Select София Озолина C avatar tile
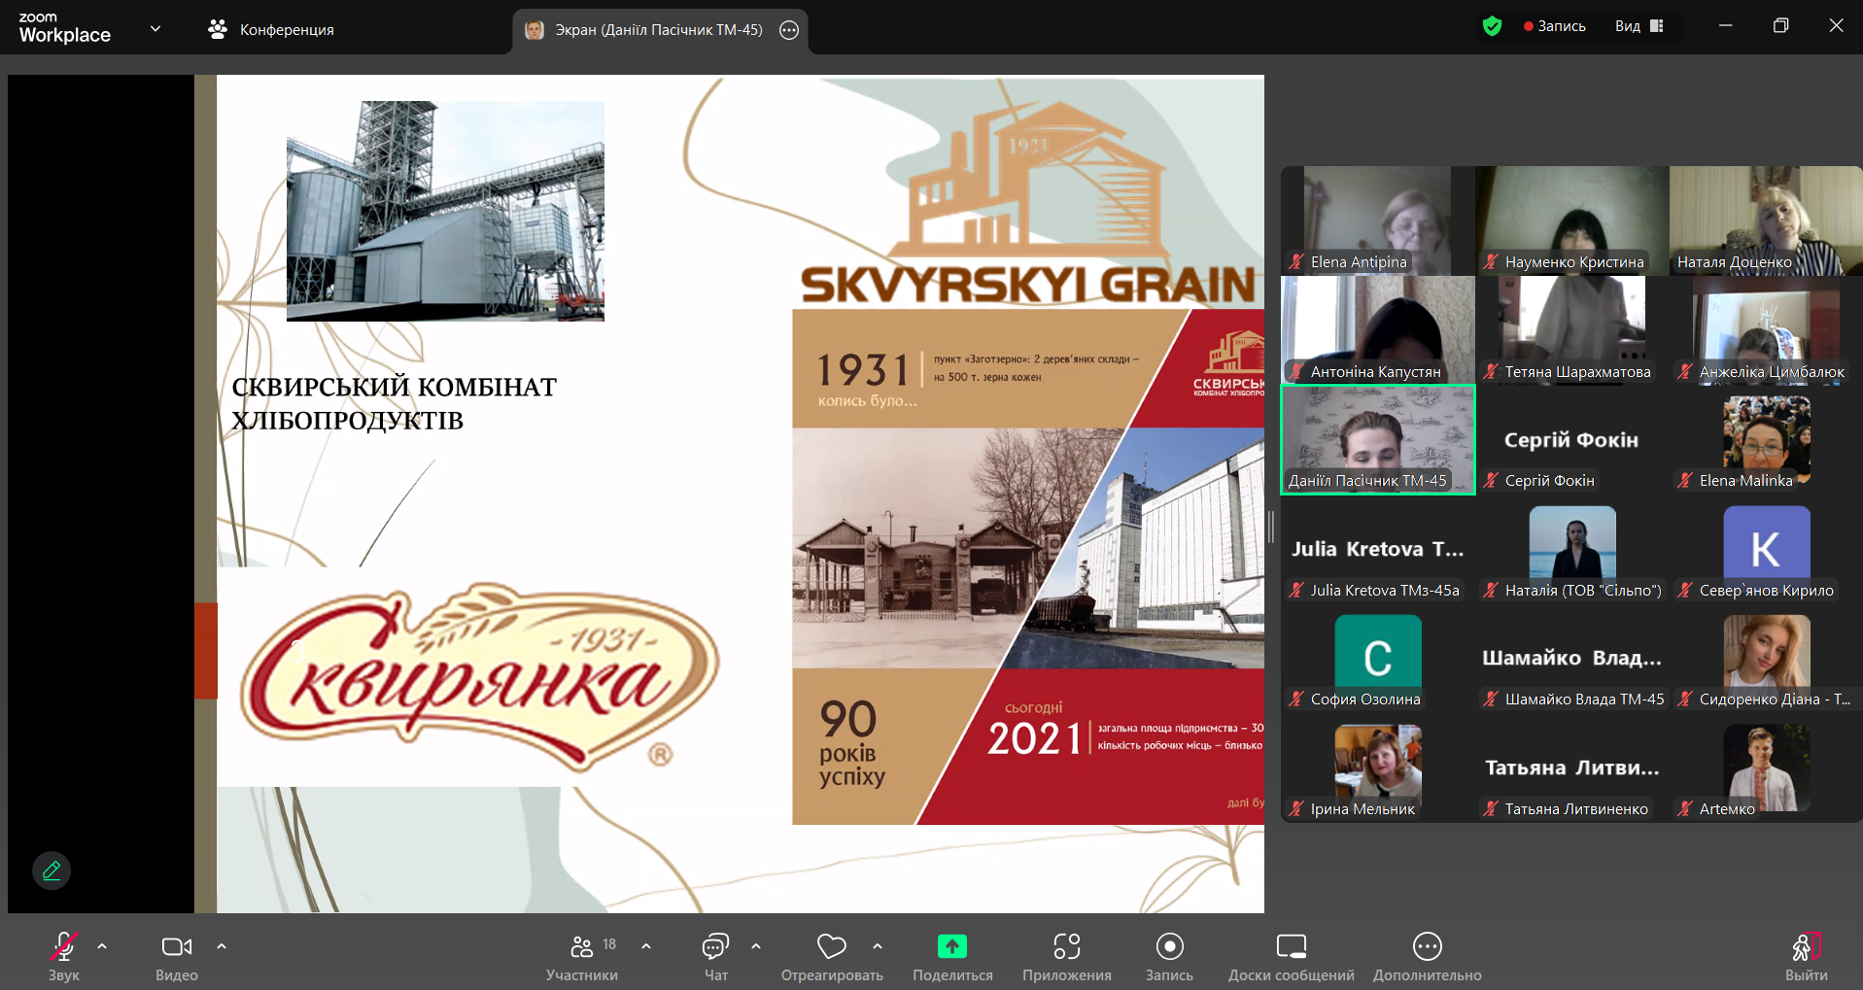 click(1377, 659)
